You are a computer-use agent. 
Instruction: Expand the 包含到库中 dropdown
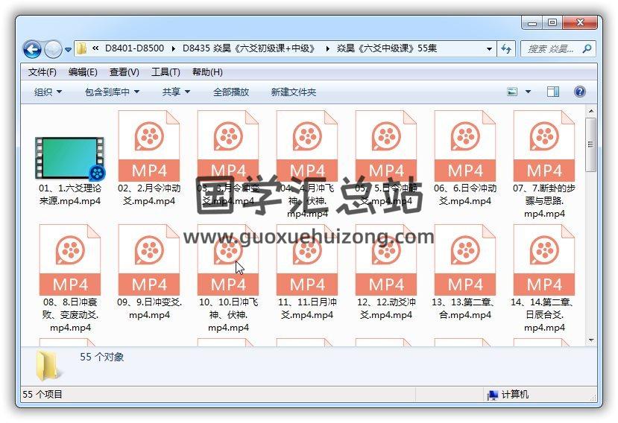[112, 92]
